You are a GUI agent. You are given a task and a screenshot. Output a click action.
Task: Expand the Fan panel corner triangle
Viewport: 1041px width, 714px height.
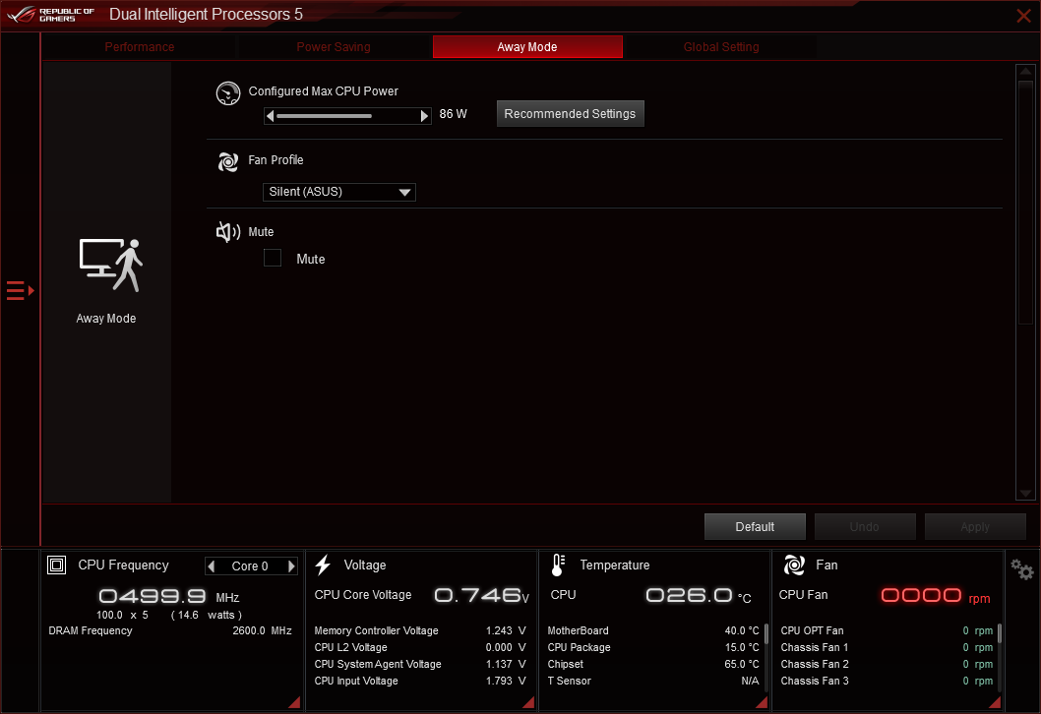995,702
